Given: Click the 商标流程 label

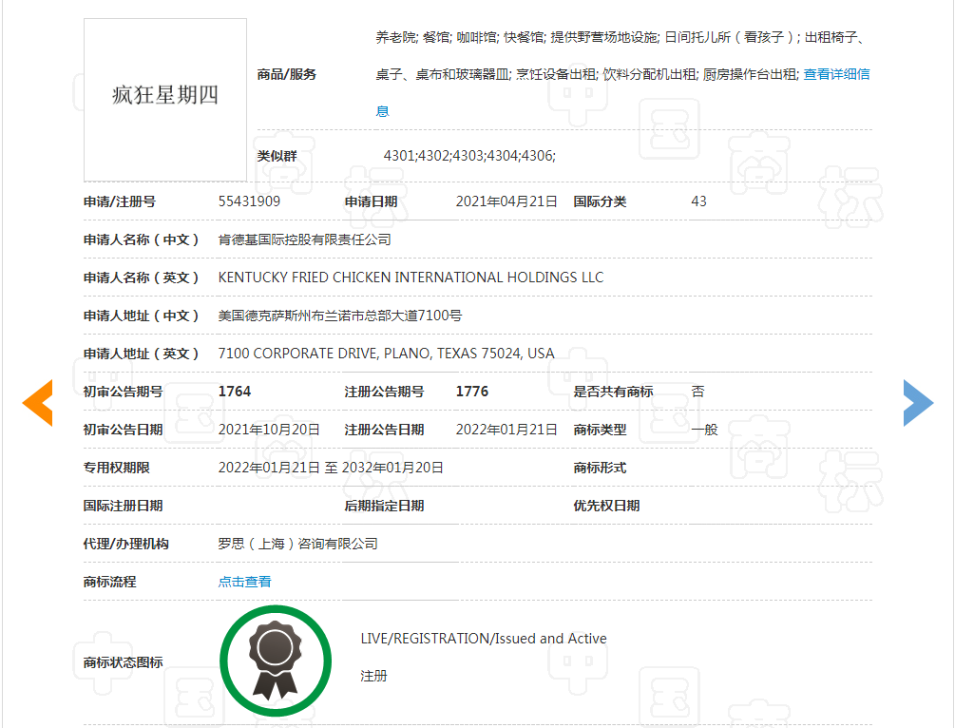Looking at the screenshot, I should coord(109,582).
